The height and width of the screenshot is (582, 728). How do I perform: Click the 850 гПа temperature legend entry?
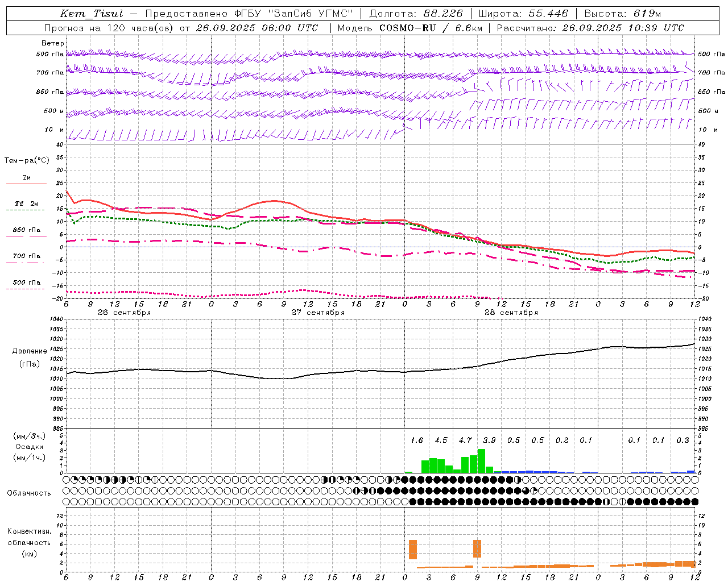[x=26, y=230]
